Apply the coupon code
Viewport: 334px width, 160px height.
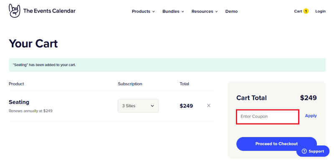[311, 116]
